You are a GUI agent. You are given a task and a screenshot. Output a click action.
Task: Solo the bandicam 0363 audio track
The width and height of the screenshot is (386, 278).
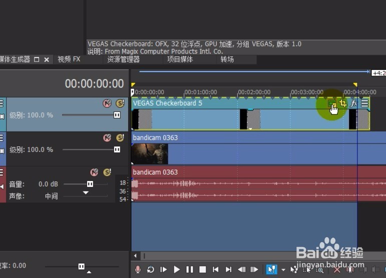[x=107, y=172]
